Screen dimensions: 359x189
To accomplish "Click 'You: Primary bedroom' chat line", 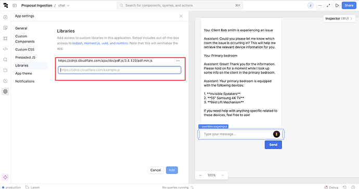I will 221,56.
